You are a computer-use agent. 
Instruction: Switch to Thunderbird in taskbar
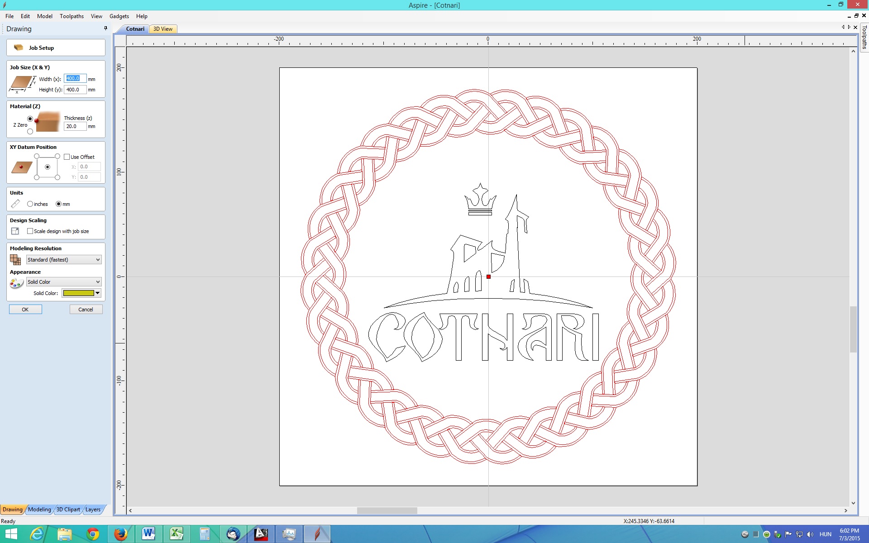(233, 534)
